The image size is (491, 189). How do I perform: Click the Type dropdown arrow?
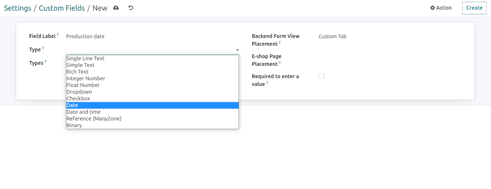click(x=237, y=50)
